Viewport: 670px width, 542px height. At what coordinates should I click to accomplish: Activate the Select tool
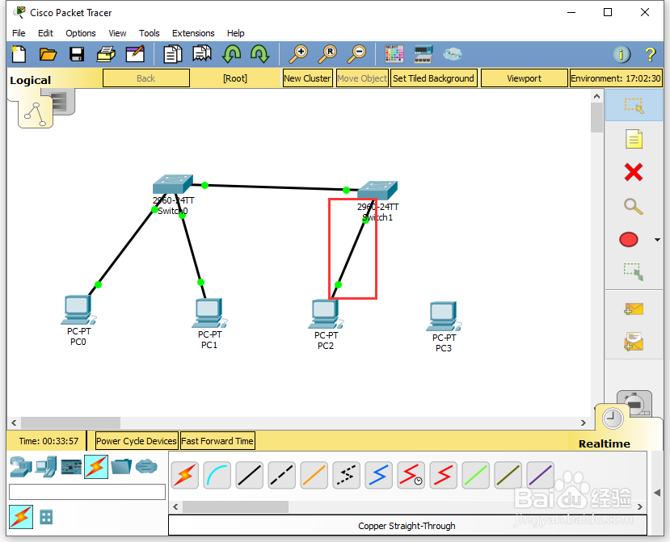tap(634, 105)
